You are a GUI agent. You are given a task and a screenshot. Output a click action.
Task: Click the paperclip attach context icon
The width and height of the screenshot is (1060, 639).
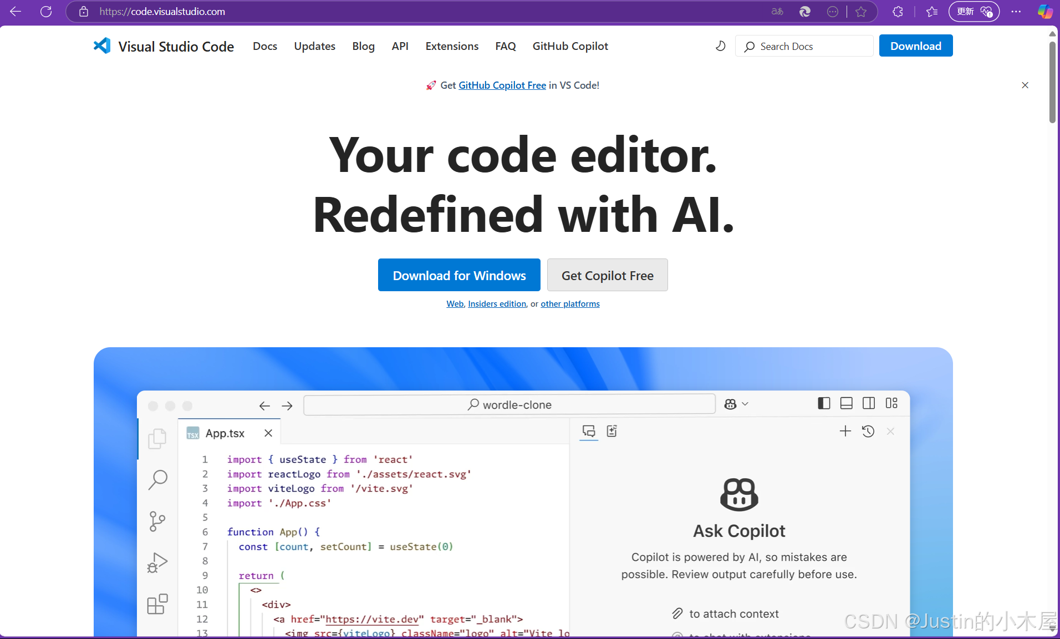tap(677, 613)
